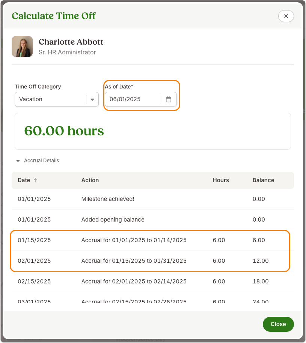Click the 12.00 balance value
The width and height of the screenshot is (306, 343).
click(x=261, y=261)
